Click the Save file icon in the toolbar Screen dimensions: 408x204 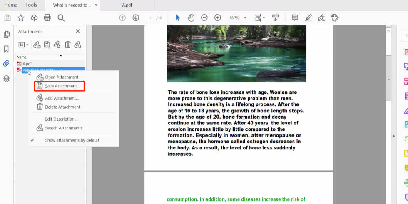tap(7, 17)
